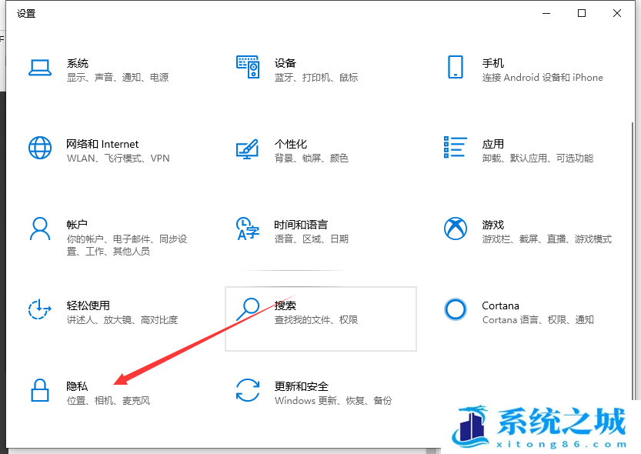Select the 手机 phone icon

(456, 67)
